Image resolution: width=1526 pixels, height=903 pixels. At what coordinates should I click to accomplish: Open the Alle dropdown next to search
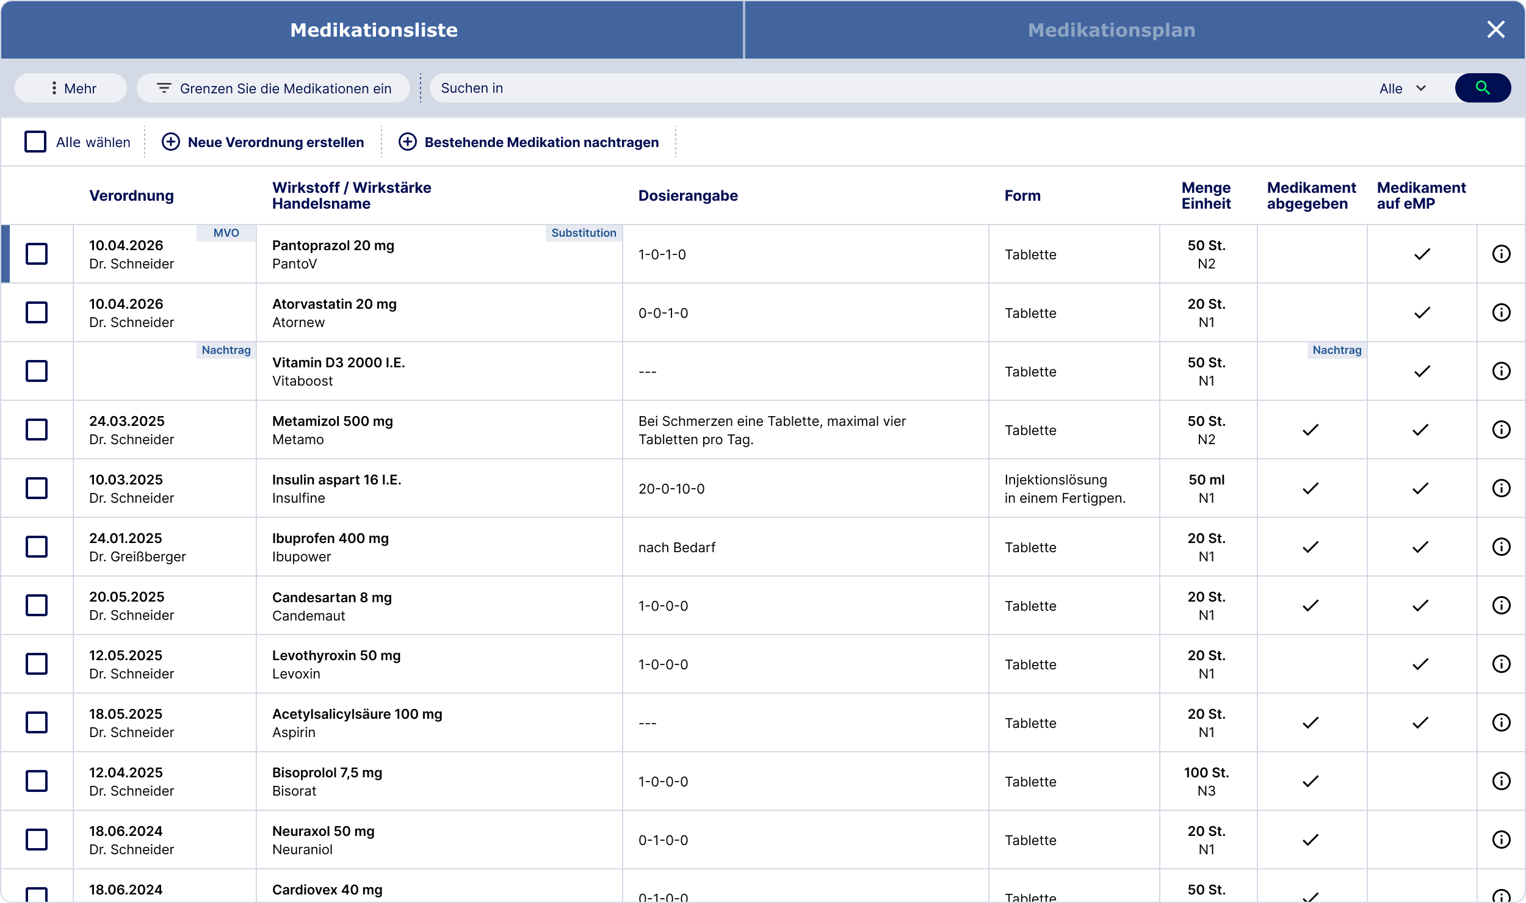tap(1402, 88)
